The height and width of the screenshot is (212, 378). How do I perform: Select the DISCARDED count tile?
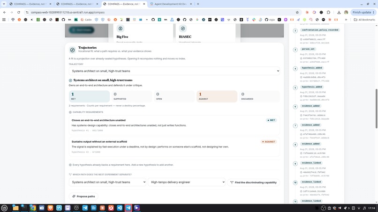coord(259,96)
